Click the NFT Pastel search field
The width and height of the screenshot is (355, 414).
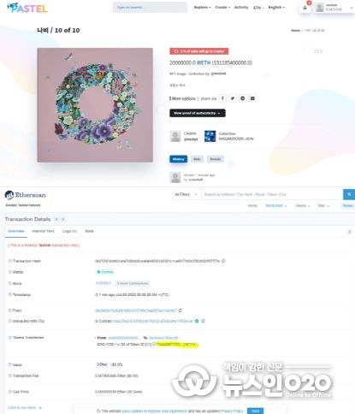tap(151, 8)
